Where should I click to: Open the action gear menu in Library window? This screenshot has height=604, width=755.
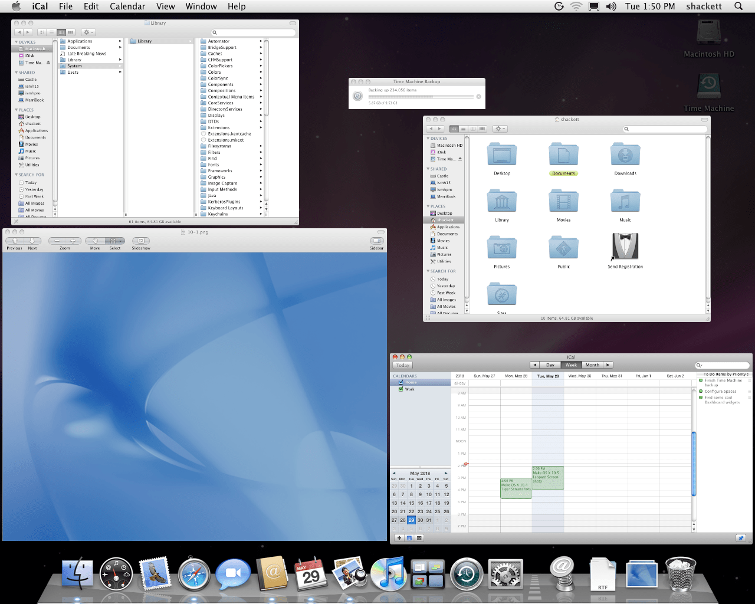pyautogui.click(x=88, y=32)
